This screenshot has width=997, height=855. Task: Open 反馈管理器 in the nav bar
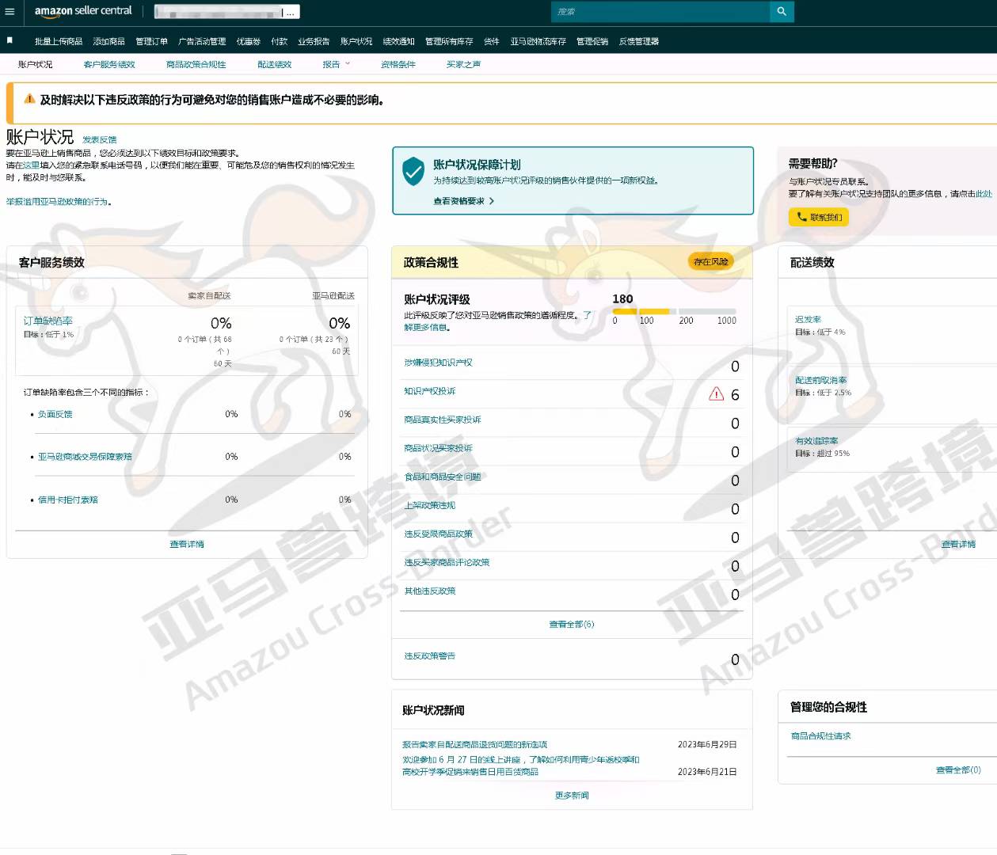point(638,41)
